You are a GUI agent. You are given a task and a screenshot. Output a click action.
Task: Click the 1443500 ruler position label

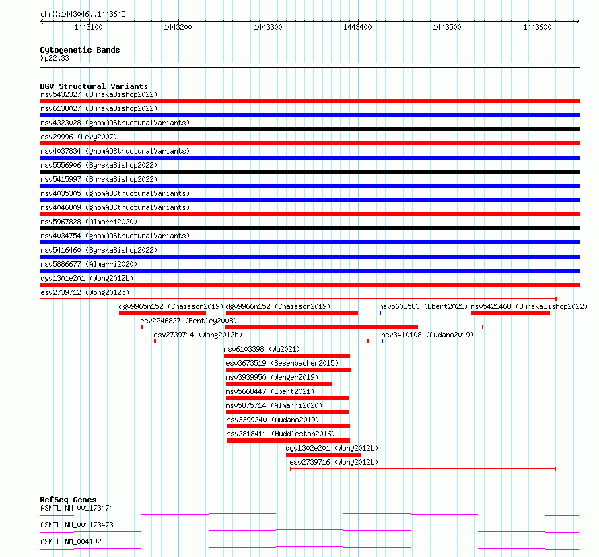[447, 27]
